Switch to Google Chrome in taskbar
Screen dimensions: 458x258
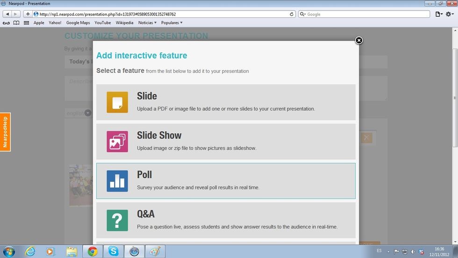pos(93,251)
